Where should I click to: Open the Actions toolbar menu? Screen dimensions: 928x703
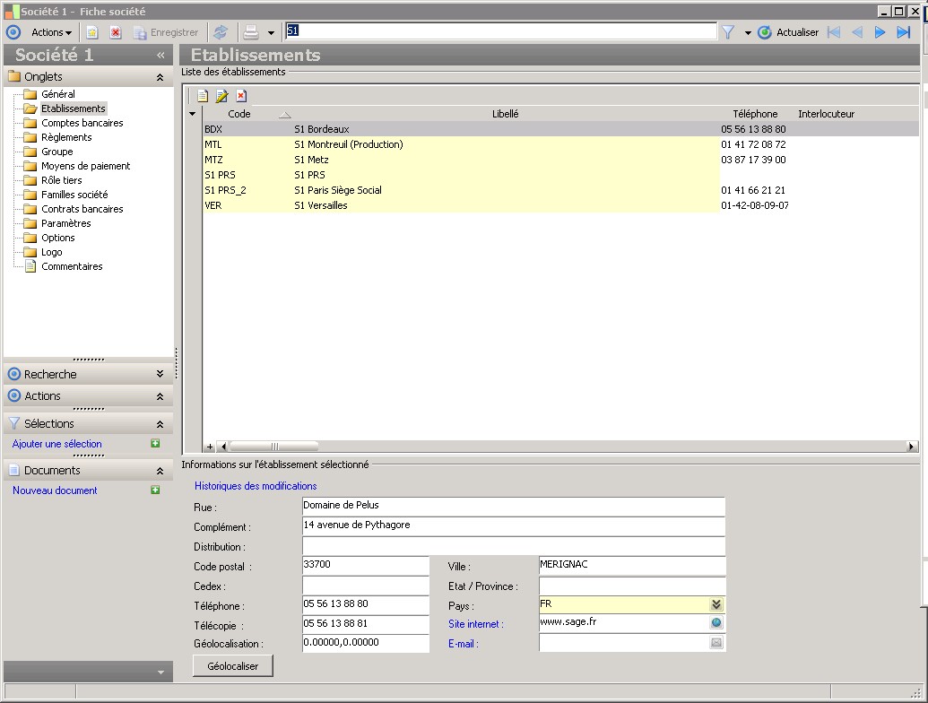51,32
